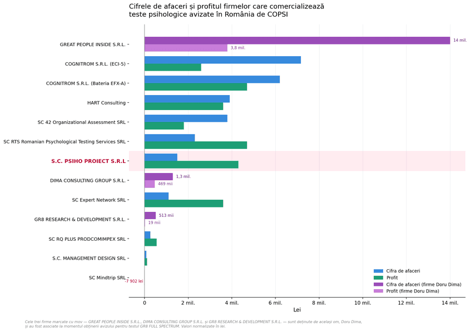Click the 469 mii value label
The image size is (470, 332).
(x=165, y=184)
